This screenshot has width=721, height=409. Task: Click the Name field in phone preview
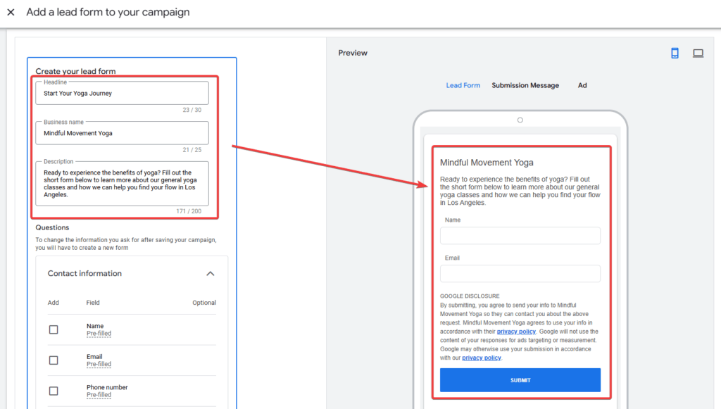(x=520, y=236)
